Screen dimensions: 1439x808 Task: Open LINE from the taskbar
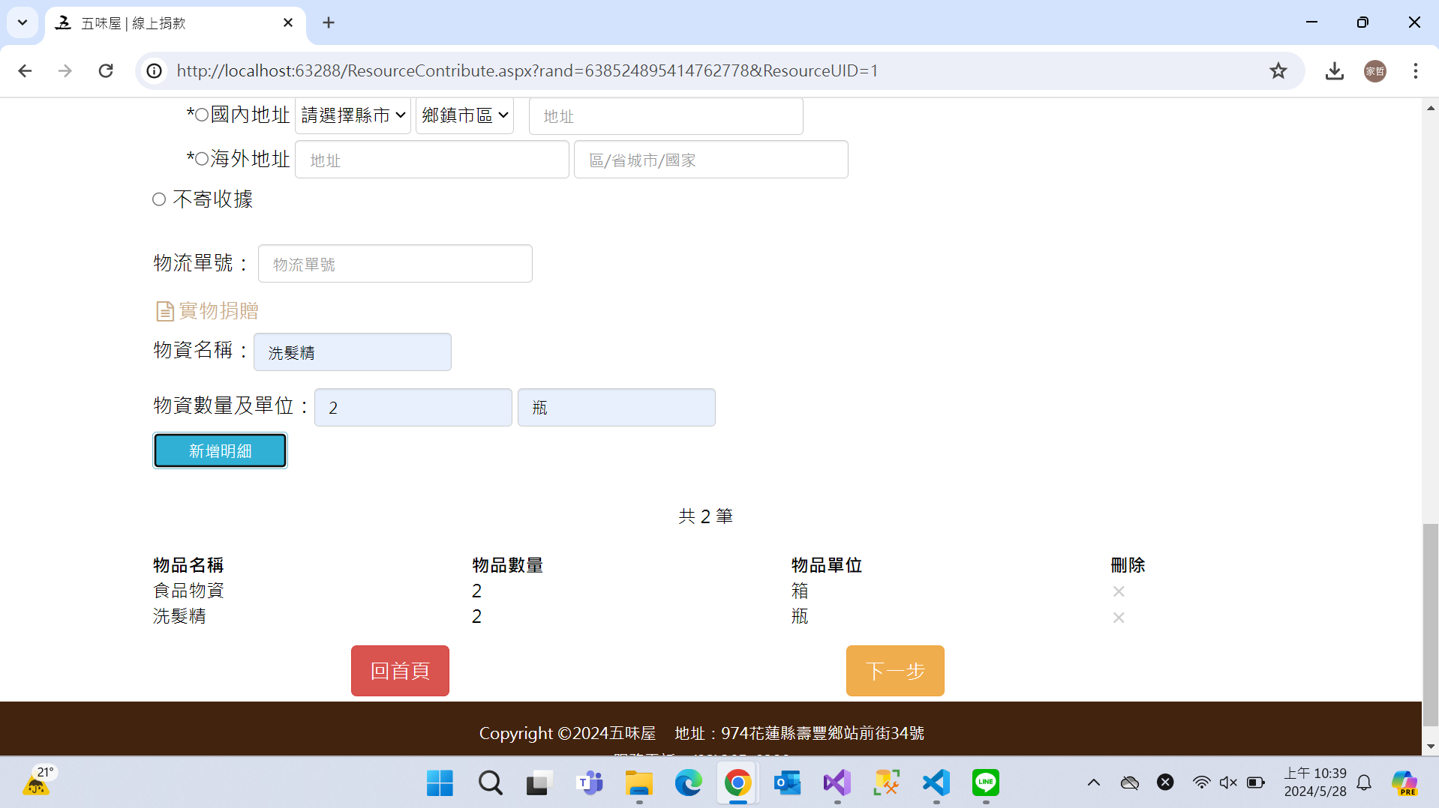[985, 783]
